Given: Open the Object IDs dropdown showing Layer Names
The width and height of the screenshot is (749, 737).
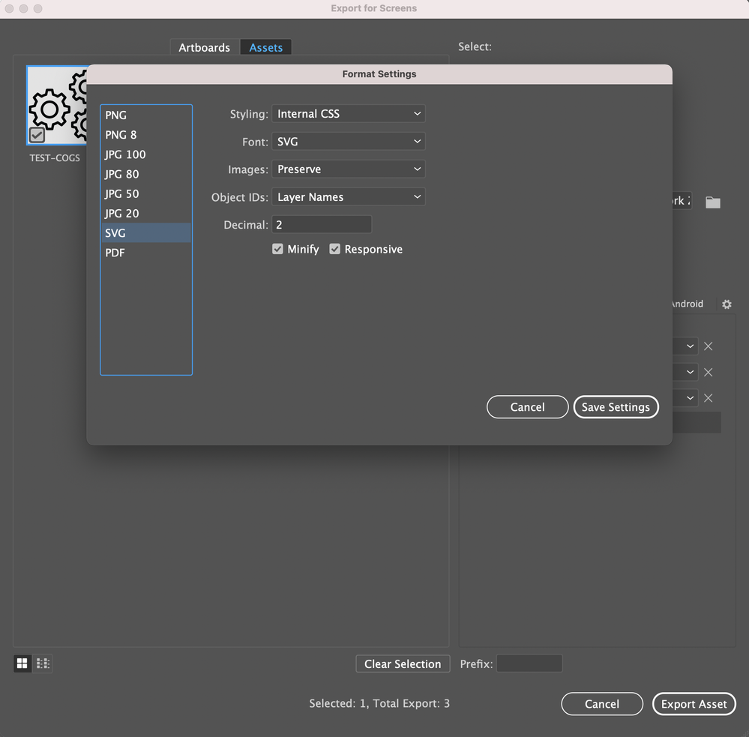Looking at the screenshot, I should pyautogui.click(x=348, y=196).
